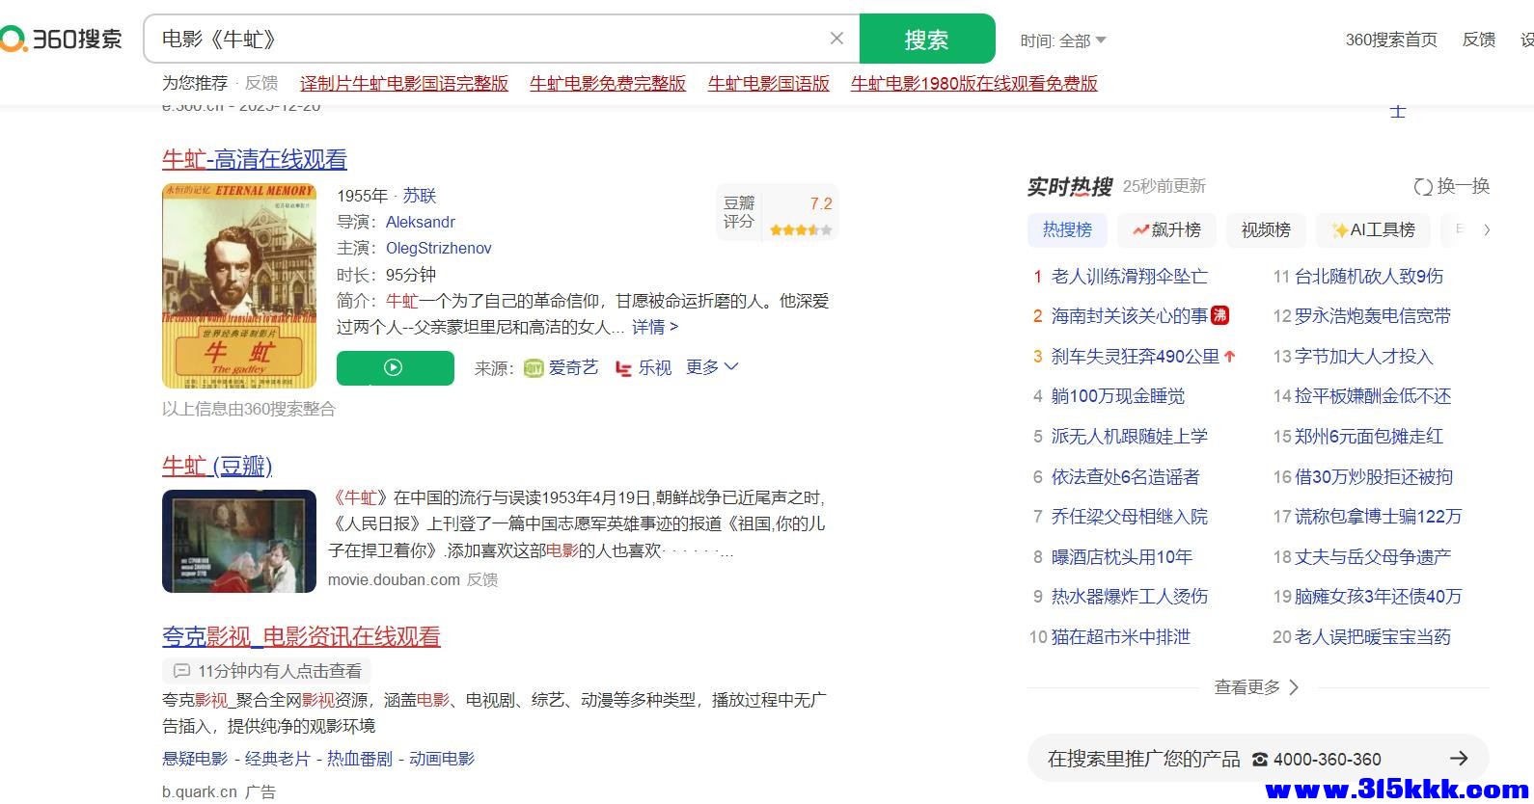The height and width of the screenshot is (804, 1534).
Task: Select the 视频榜 tab
Action: click(1266, 229)
